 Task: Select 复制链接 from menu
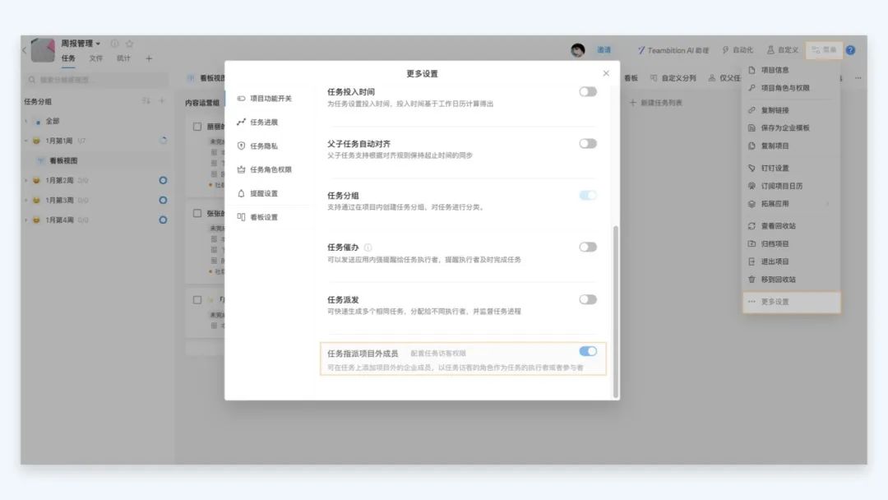(x=791, y=110)
